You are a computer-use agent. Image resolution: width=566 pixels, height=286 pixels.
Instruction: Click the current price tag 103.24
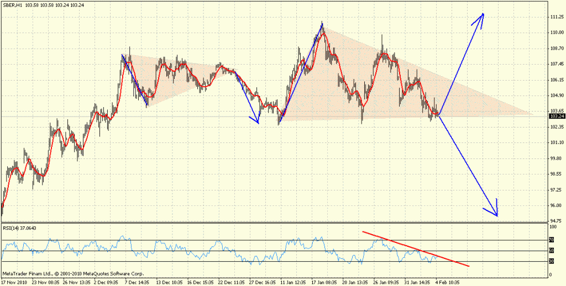point(557,116)
